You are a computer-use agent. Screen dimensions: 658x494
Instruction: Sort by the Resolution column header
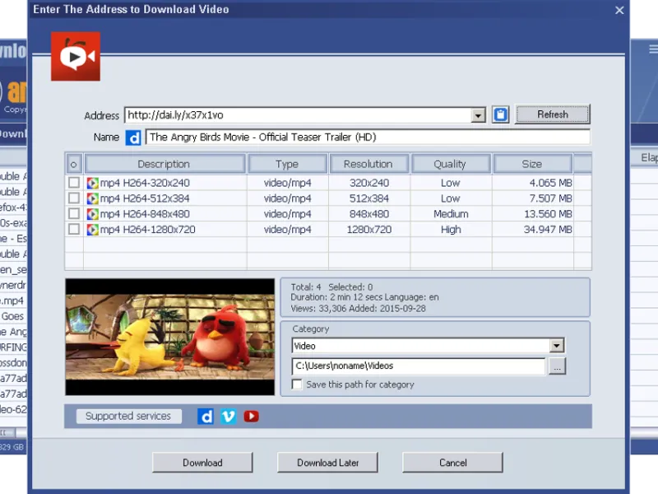pos(368,164)
